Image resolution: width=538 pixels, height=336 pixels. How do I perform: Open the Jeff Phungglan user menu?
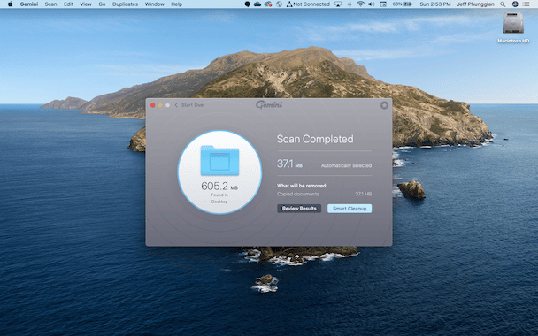tap(475, 4)
